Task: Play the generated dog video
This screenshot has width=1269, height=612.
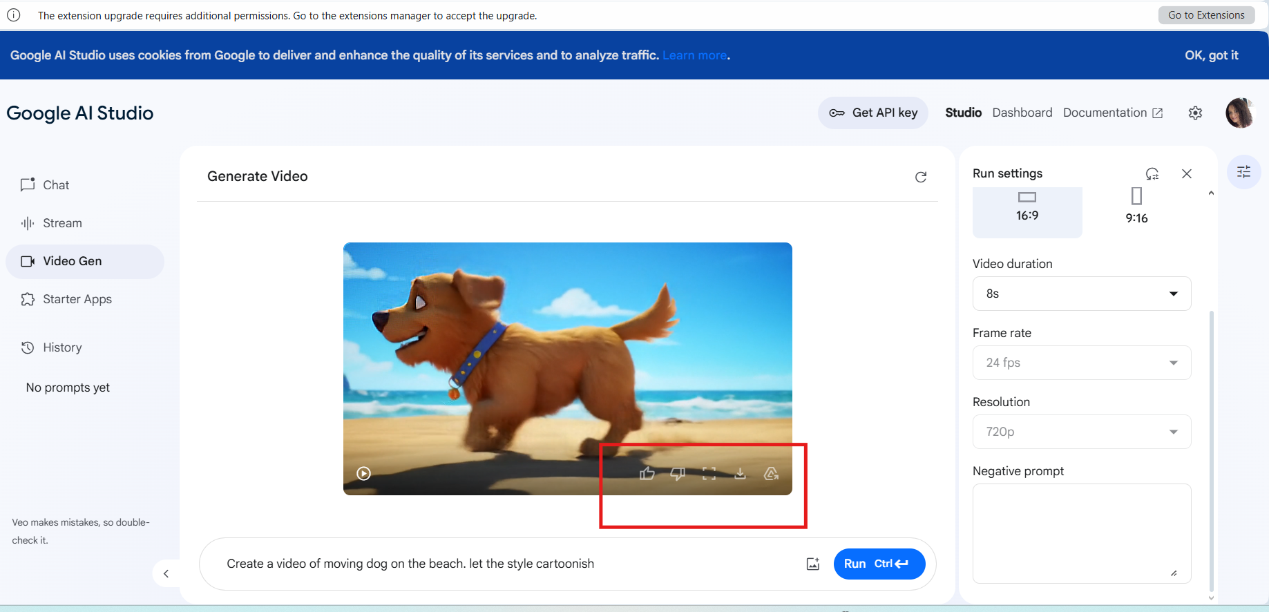Action: [x=364, y=473]
